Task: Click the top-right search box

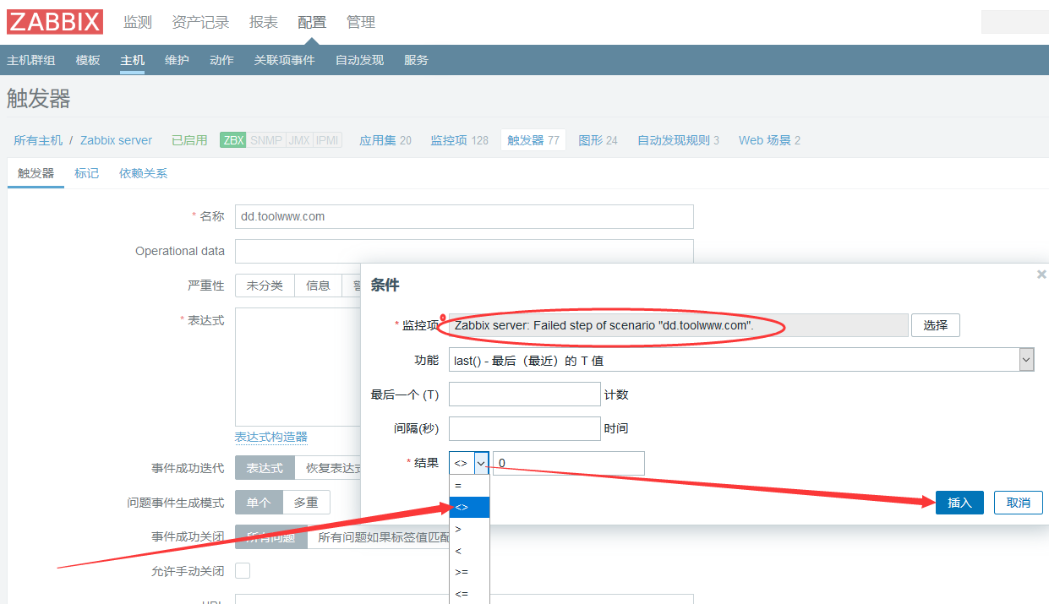Action: (x=1014, y=22)
